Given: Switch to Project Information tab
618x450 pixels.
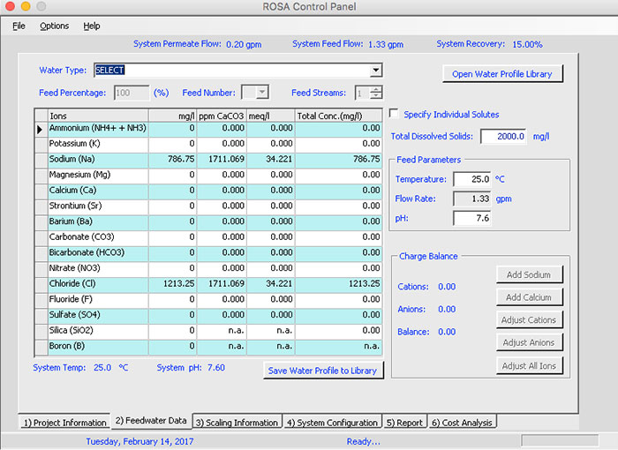Looking at the screenshot, I should pos(62,423).
